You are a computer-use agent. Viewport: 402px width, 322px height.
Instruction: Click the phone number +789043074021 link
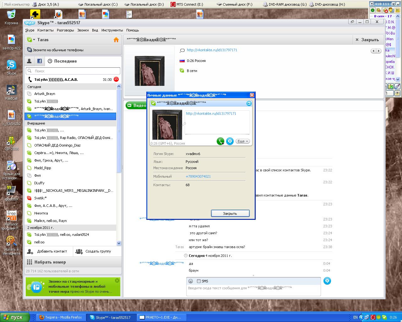tap(198, 176)
